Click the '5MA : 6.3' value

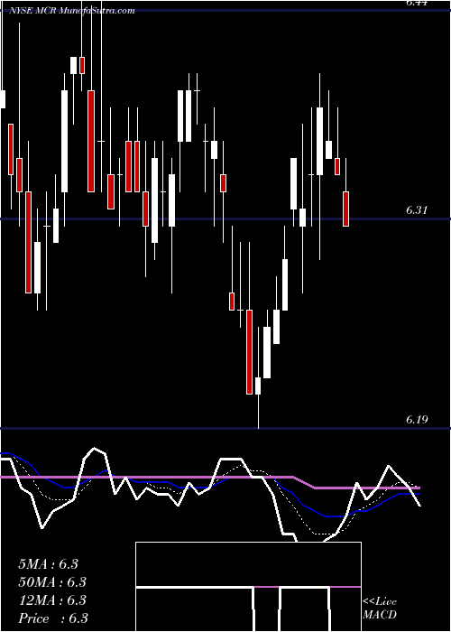coord(48,564)
